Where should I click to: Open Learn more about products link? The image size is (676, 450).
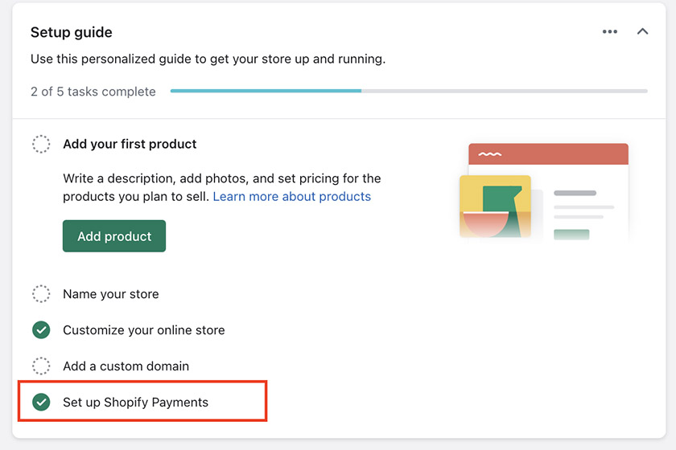(292, 196)
